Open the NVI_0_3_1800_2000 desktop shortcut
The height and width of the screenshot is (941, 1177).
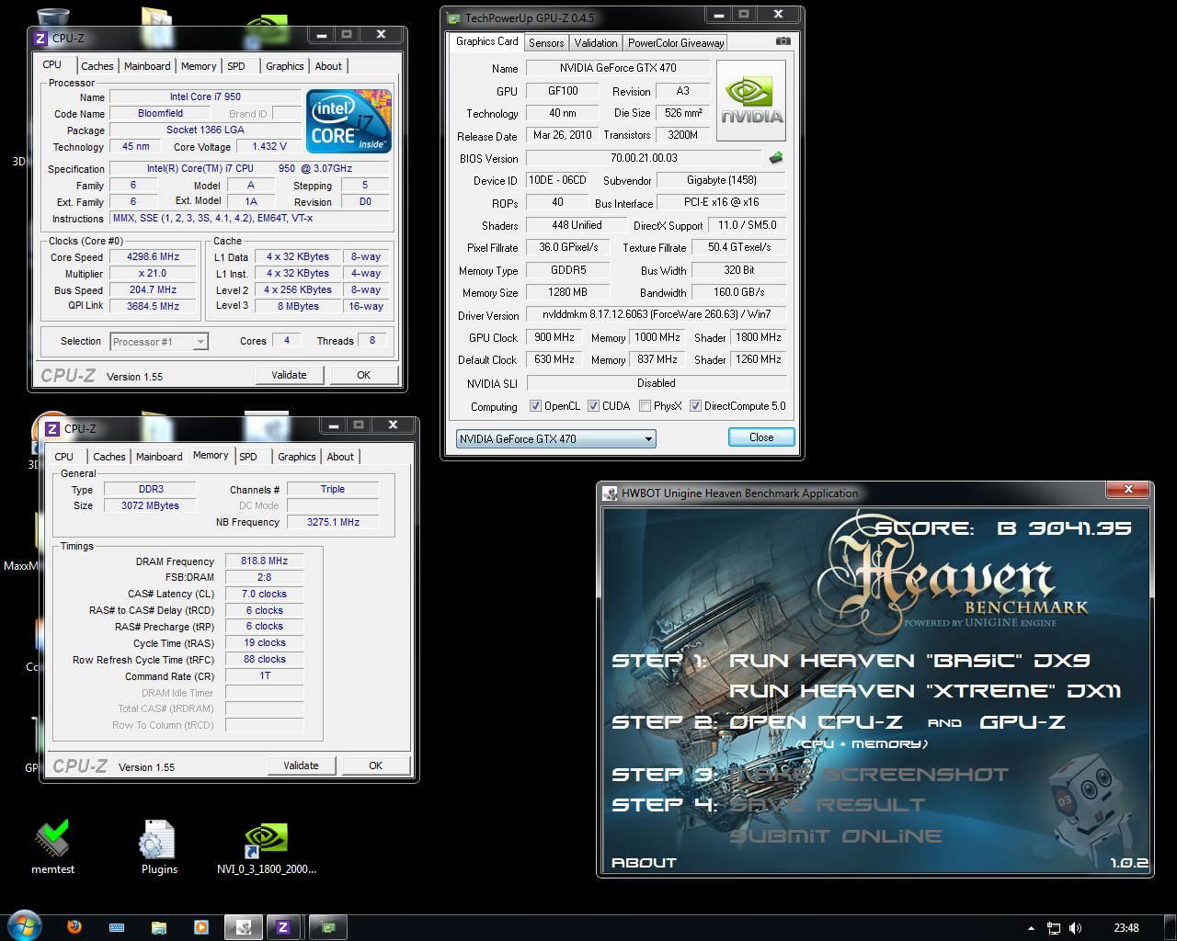(x=266, y=847)
